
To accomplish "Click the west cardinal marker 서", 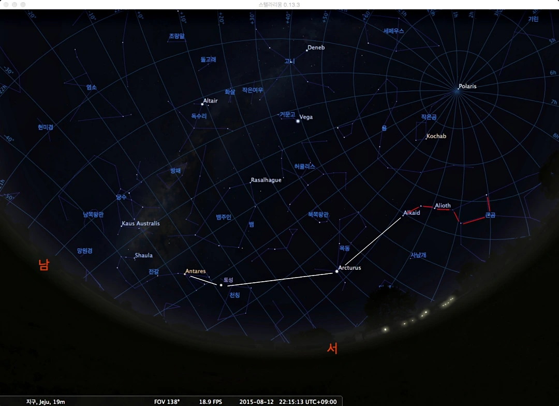I will (332, 348).
